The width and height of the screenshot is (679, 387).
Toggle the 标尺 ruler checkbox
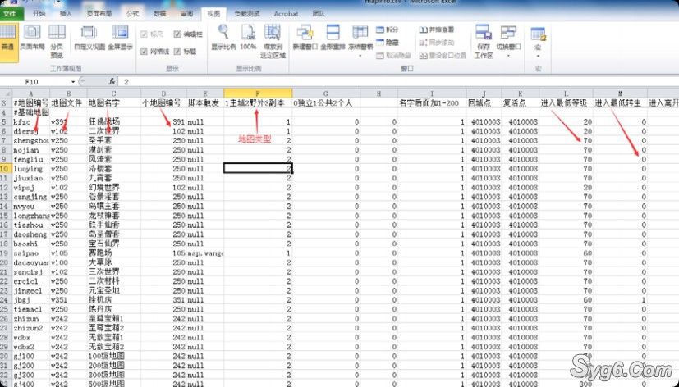[x=145, y=34]
